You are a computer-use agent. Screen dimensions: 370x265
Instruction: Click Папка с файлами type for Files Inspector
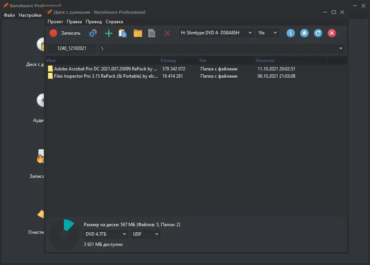coord(219,76)
